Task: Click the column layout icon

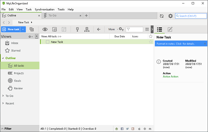Action: point(147,29)
